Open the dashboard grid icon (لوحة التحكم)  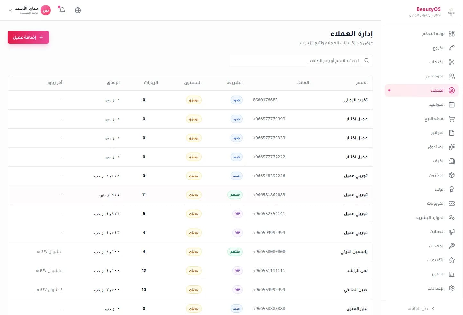click(452, 34)
